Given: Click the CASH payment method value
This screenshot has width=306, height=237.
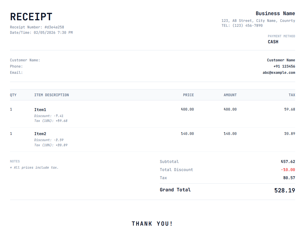Looking at the screenshot, I should pos(273,42).
